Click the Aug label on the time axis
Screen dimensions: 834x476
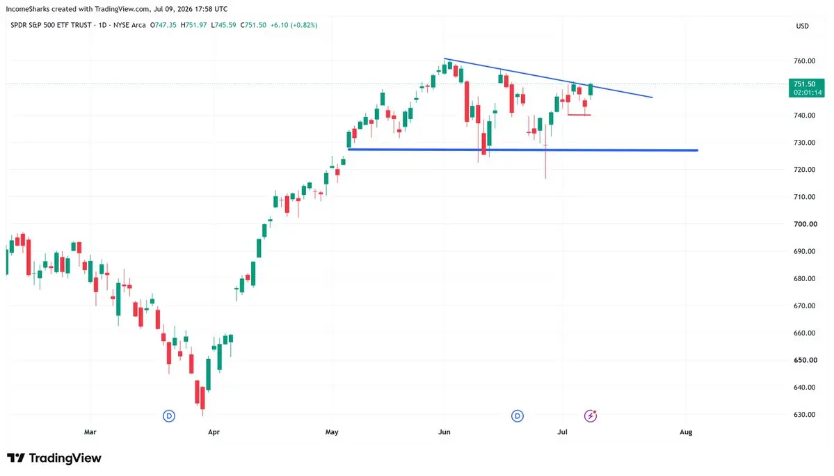pos(686,432)
